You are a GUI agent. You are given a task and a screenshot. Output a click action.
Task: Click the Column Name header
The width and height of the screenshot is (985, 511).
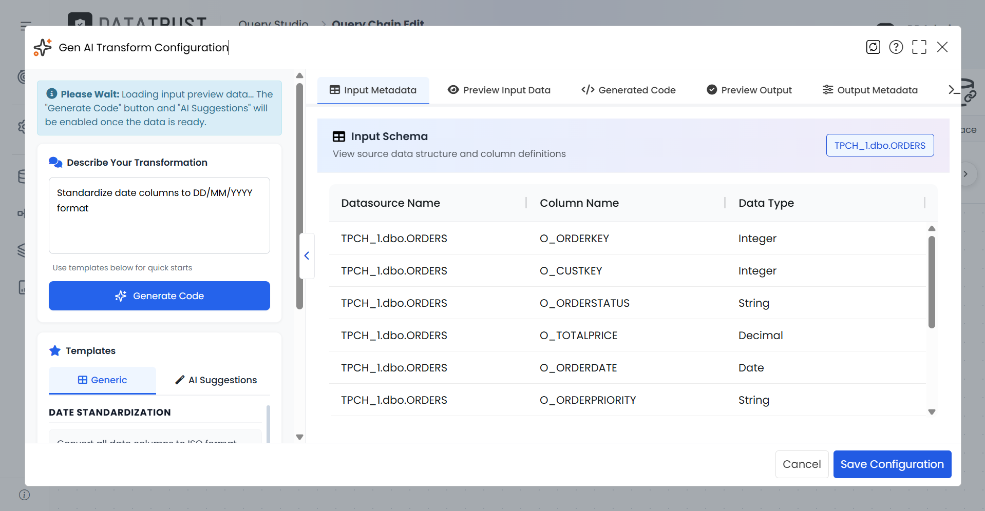[579, 203]
